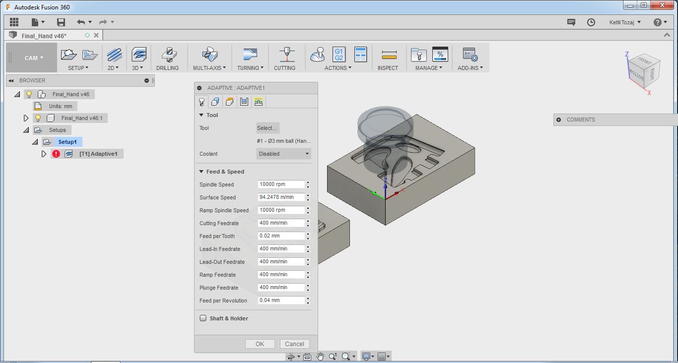
Task: Click the Select... tool button
Action: click(268, 128)
